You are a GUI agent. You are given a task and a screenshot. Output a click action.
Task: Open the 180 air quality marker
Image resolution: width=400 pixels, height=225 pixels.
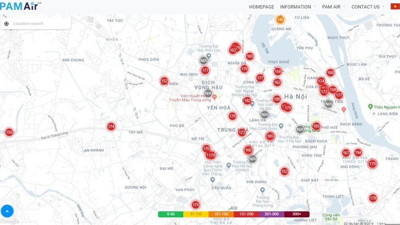pos(277,99)
